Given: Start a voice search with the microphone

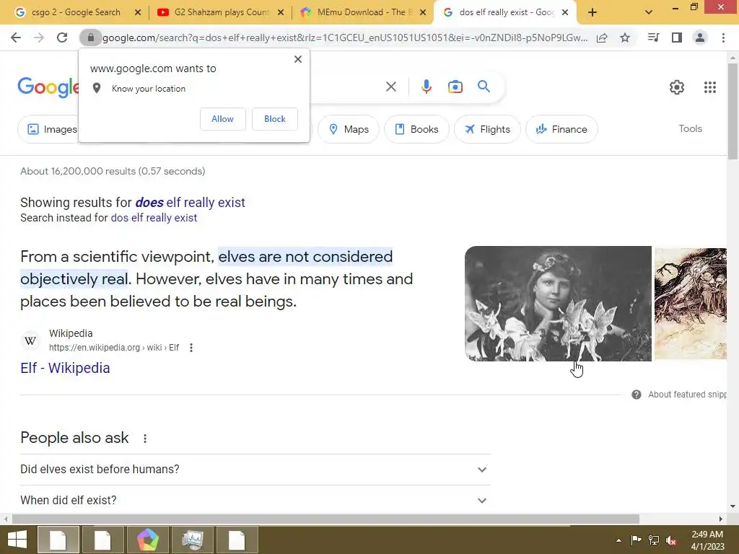Looking at the screenshot, I should [x=426, y=87].
